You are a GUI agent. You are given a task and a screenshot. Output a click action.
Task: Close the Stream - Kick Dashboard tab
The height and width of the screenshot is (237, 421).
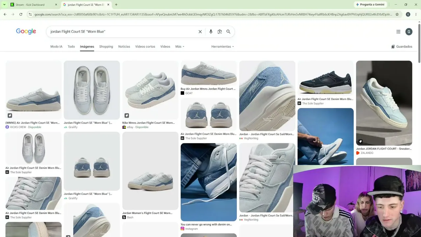tap(56, 5)
